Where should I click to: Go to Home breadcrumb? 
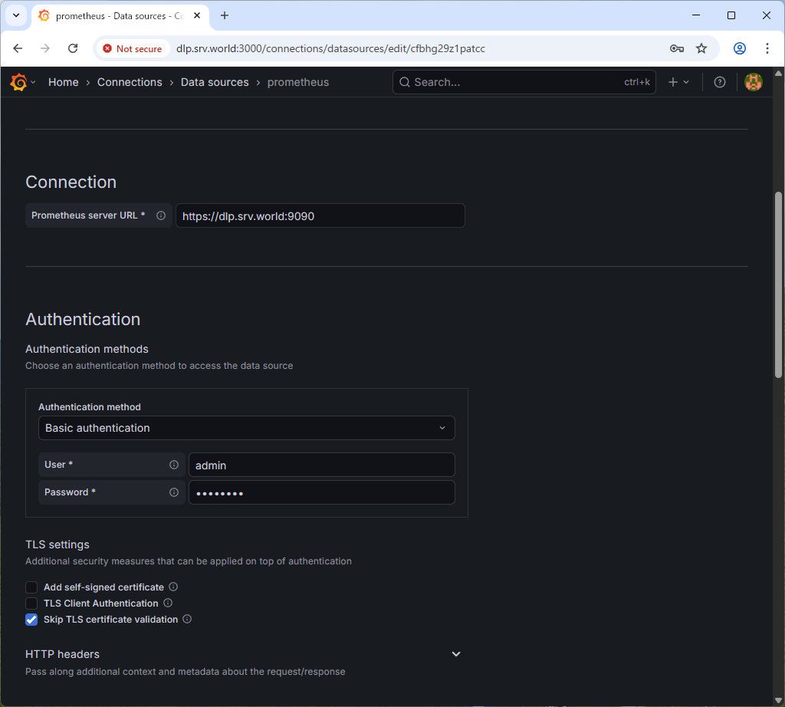point(63,82)
